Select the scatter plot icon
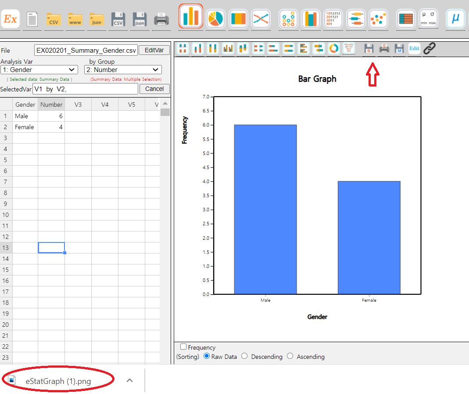The height and width of the screenshot is (394, 469). click(378, 19)
